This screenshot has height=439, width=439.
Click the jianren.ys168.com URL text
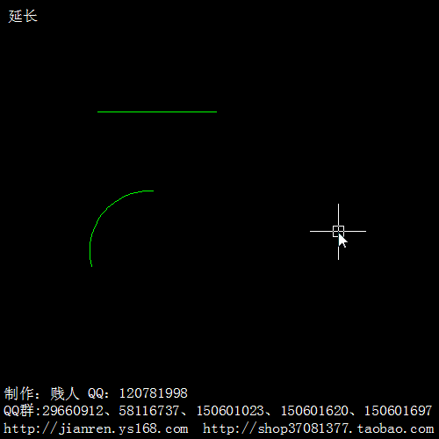[96, 429]
